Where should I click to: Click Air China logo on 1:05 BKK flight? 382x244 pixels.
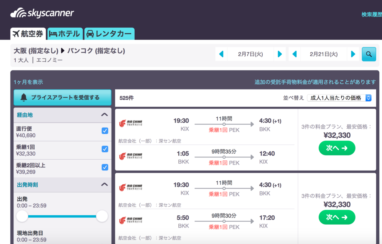[131, 156]
